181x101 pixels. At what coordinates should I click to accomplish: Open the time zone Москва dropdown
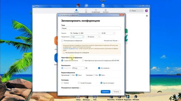[x=111, y=41]
